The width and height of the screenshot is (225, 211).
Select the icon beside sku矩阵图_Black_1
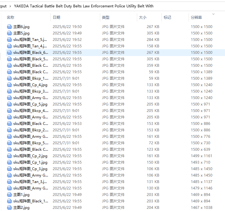[10, 201]
